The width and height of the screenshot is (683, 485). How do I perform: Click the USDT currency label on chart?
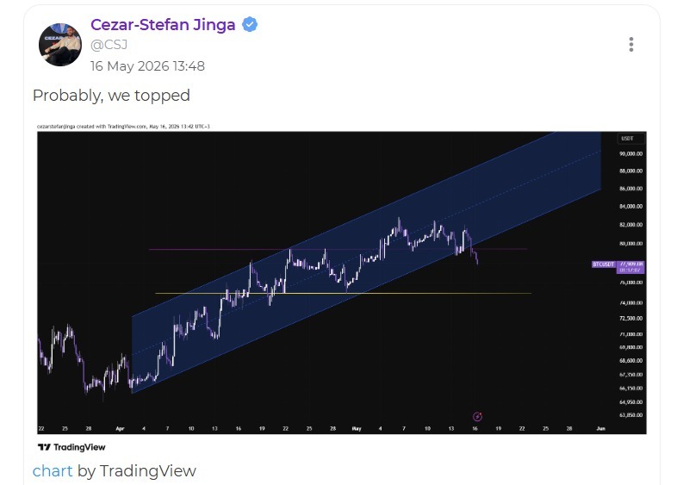(627, 139)
